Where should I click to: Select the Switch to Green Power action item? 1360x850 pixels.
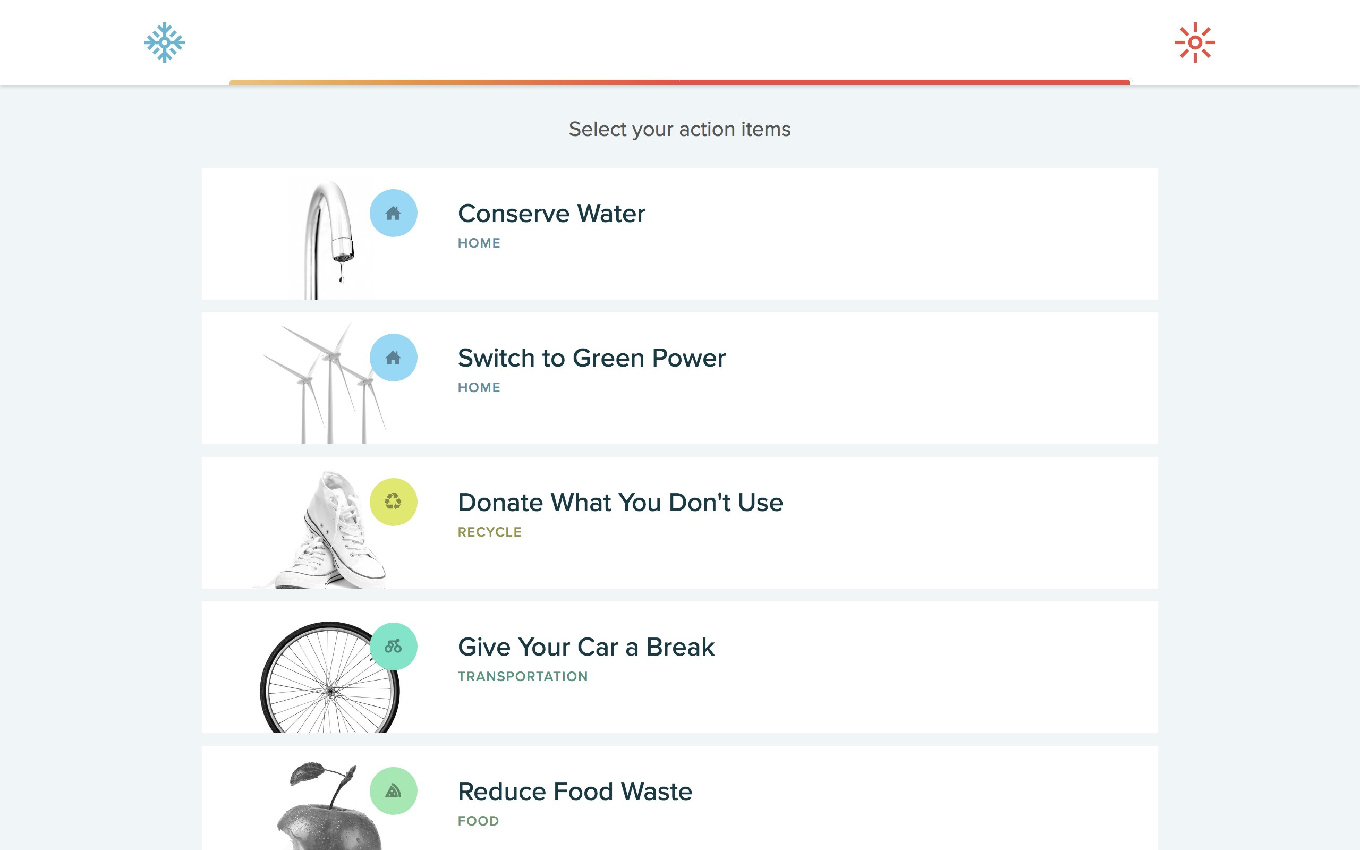pyautogui.click(x=592, y=358)
